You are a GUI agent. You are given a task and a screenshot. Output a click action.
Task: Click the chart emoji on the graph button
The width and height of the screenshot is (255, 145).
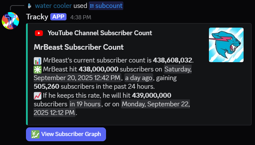click(x=35, y=134)
